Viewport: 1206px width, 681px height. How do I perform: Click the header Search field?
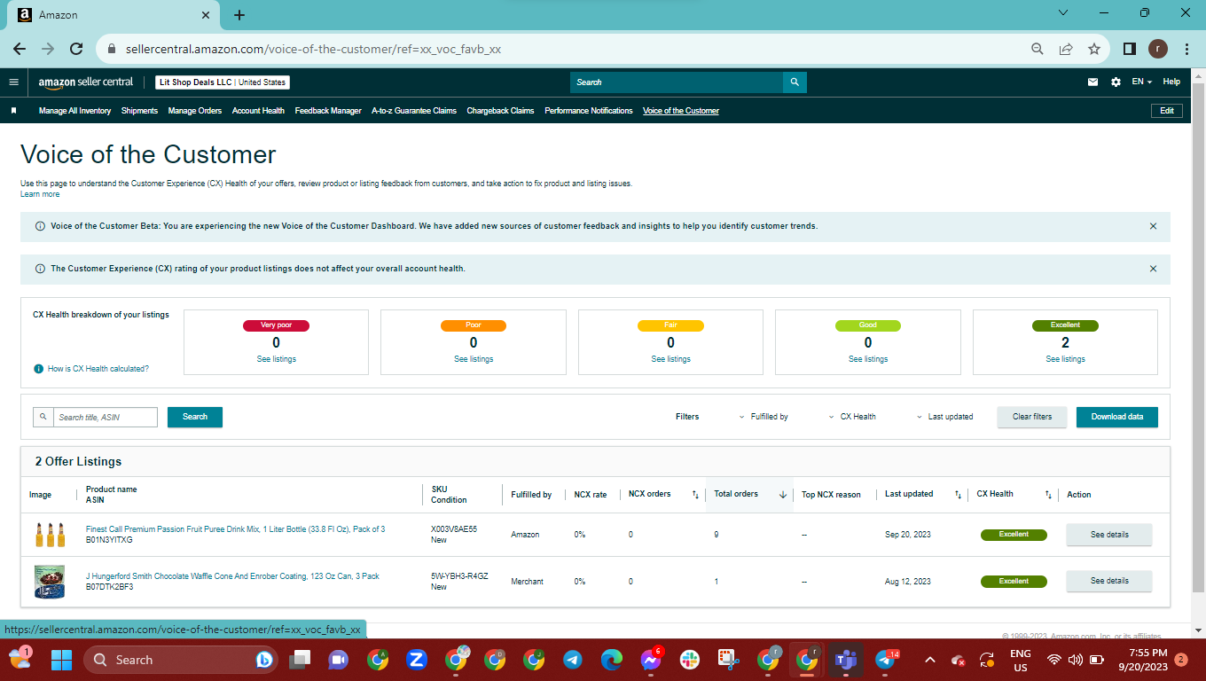coord(677,82)
